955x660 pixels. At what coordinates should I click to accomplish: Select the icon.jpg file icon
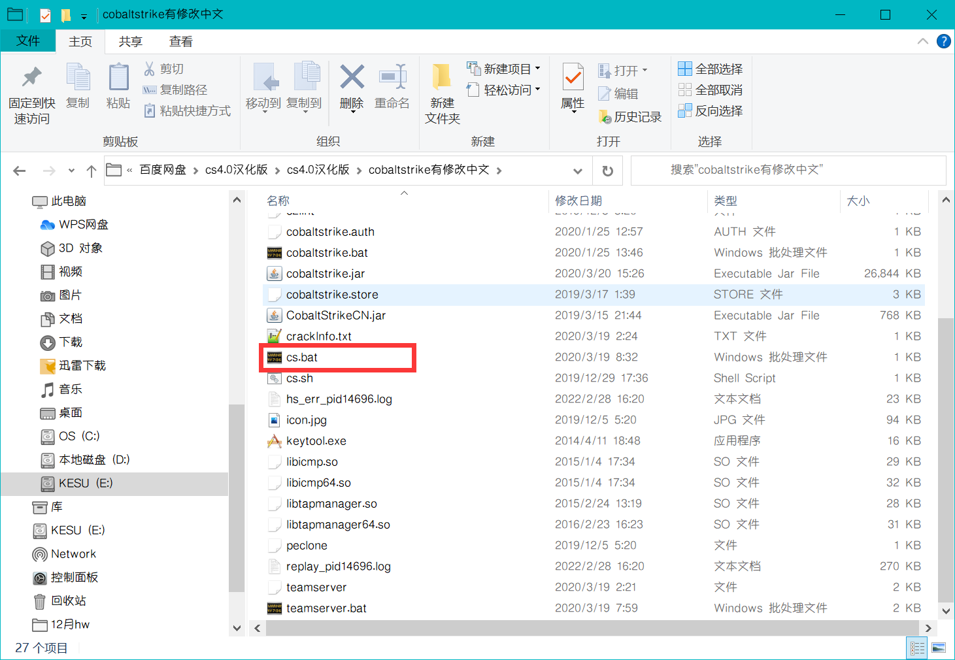[x=275, y=420]
